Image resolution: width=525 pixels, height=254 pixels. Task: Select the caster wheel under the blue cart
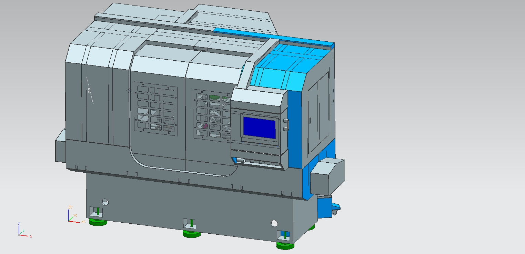(x=334, y=212)
